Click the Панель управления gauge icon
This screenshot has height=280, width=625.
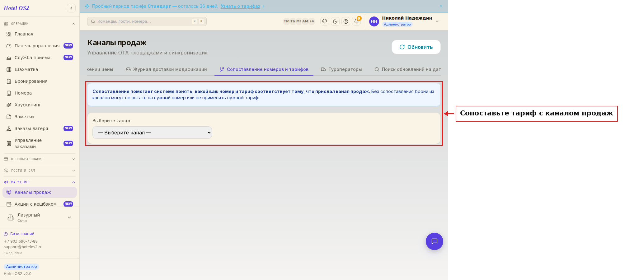click(9, 46)
